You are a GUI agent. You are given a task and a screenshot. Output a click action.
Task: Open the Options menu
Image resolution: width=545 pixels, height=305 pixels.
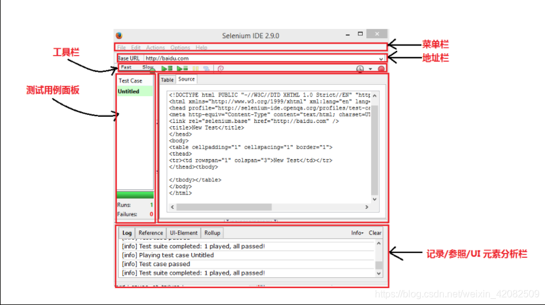180,48
